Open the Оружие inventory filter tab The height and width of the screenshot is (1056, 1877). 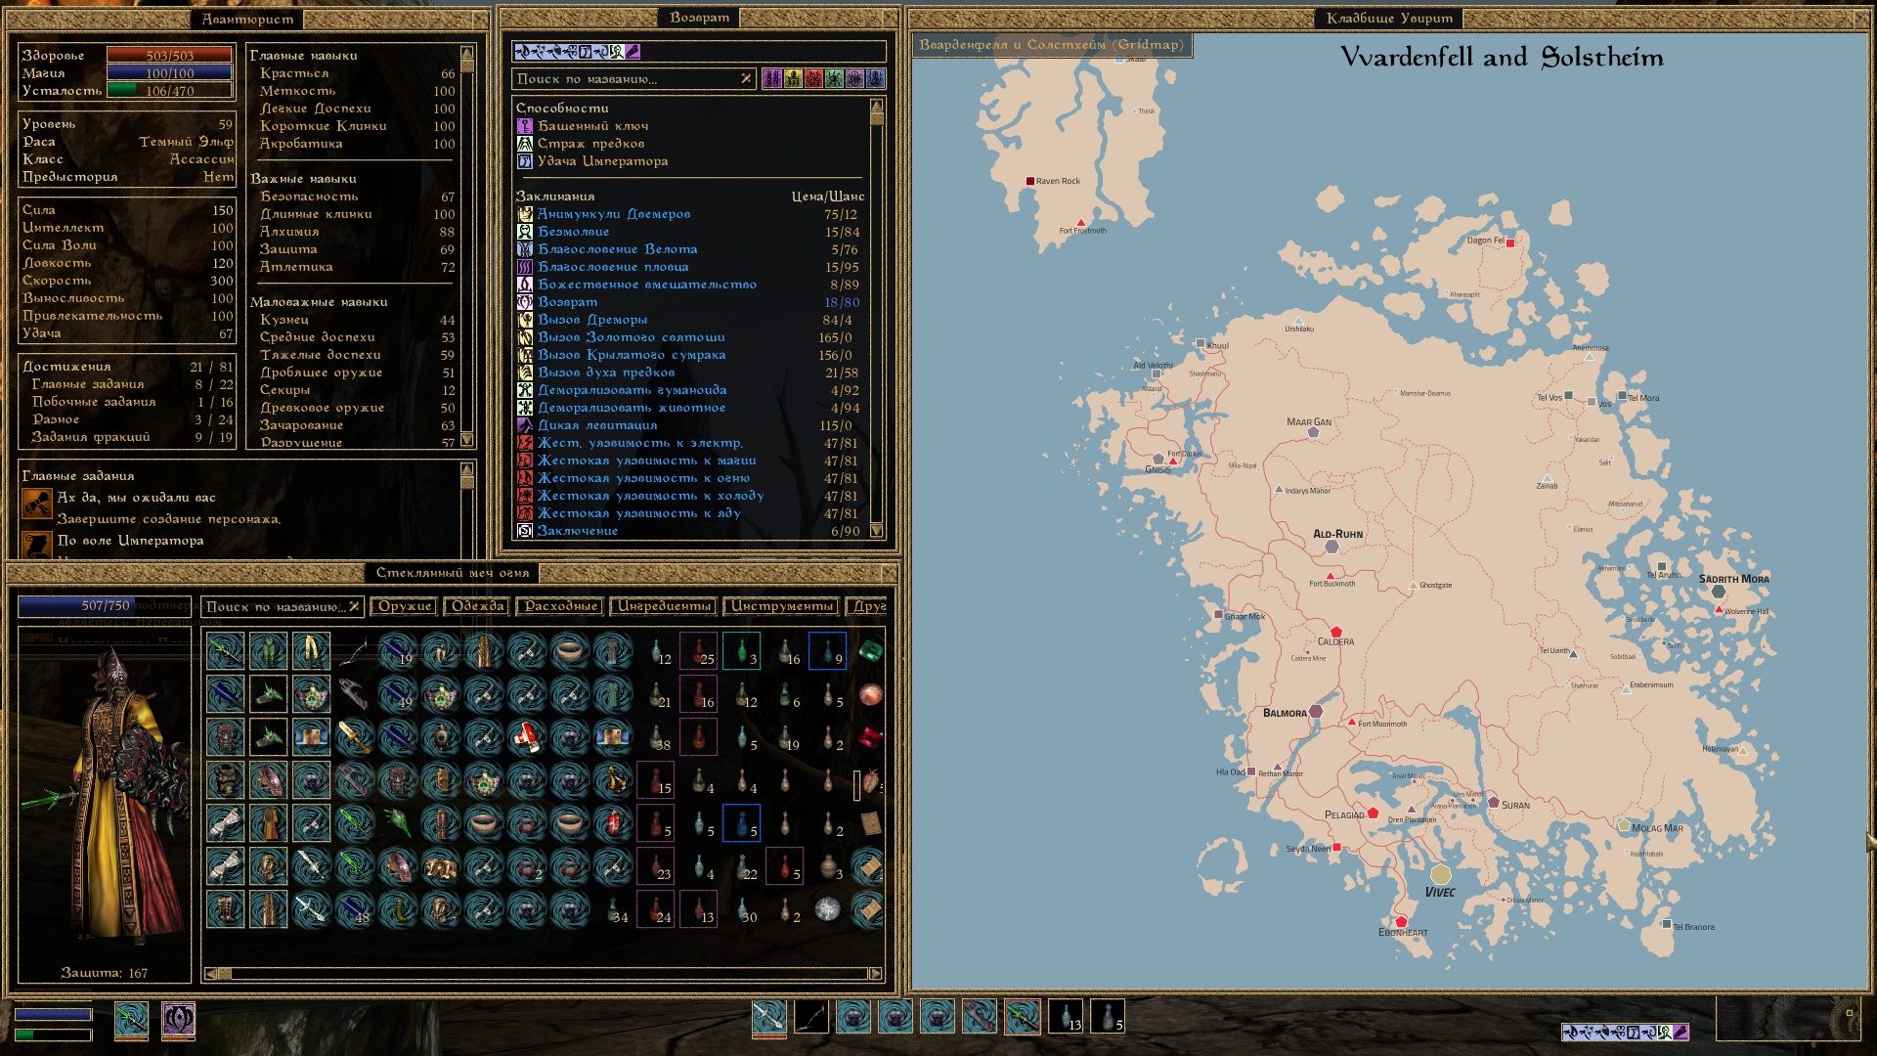coord(405,606)
